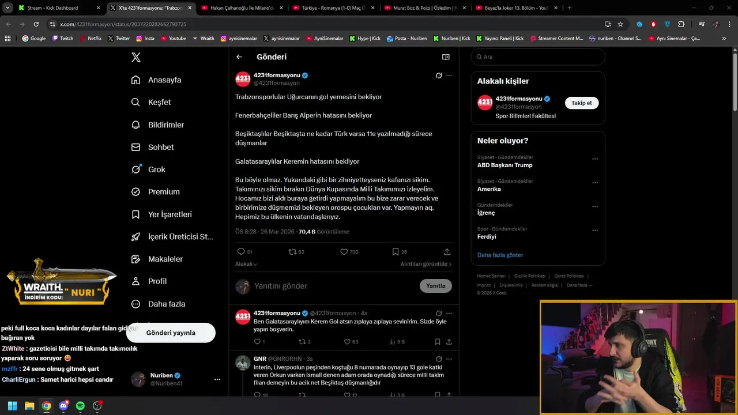
Task: Click the Yanıtla button
Action: coord(436,286)
